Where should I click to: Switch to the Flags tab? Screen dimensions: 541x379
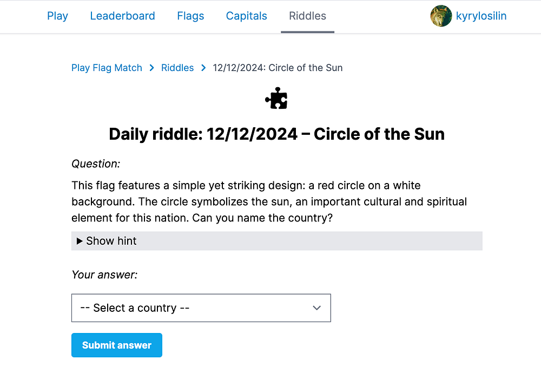coord(190,16)
